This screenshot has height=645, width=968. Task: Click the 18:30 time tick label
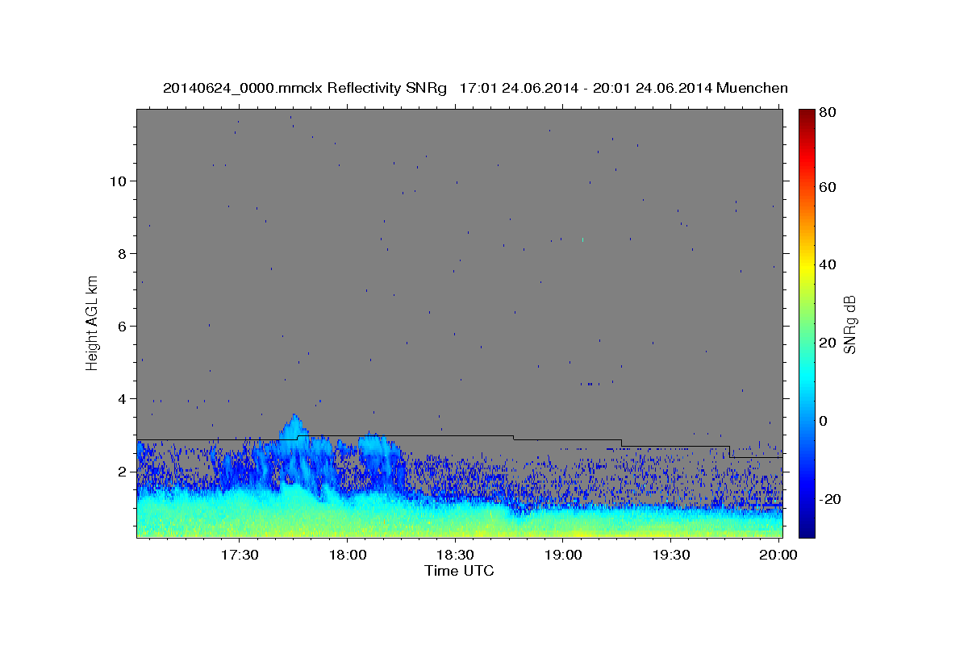pyautogui.click(x=455, y=556)
